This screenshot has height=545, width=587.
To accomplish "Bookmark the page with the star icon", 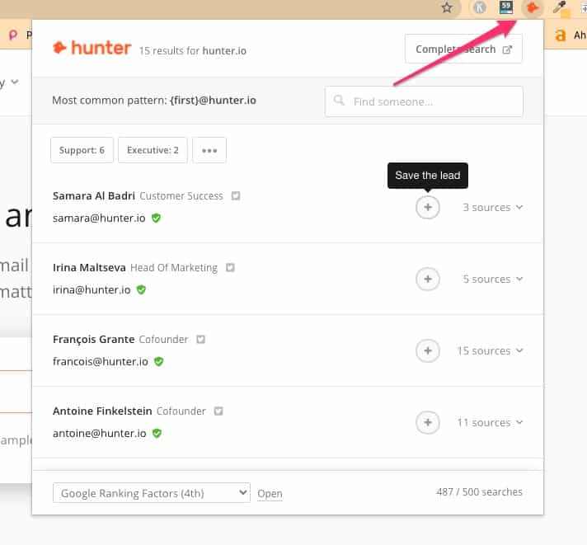I will coord(447,7).
